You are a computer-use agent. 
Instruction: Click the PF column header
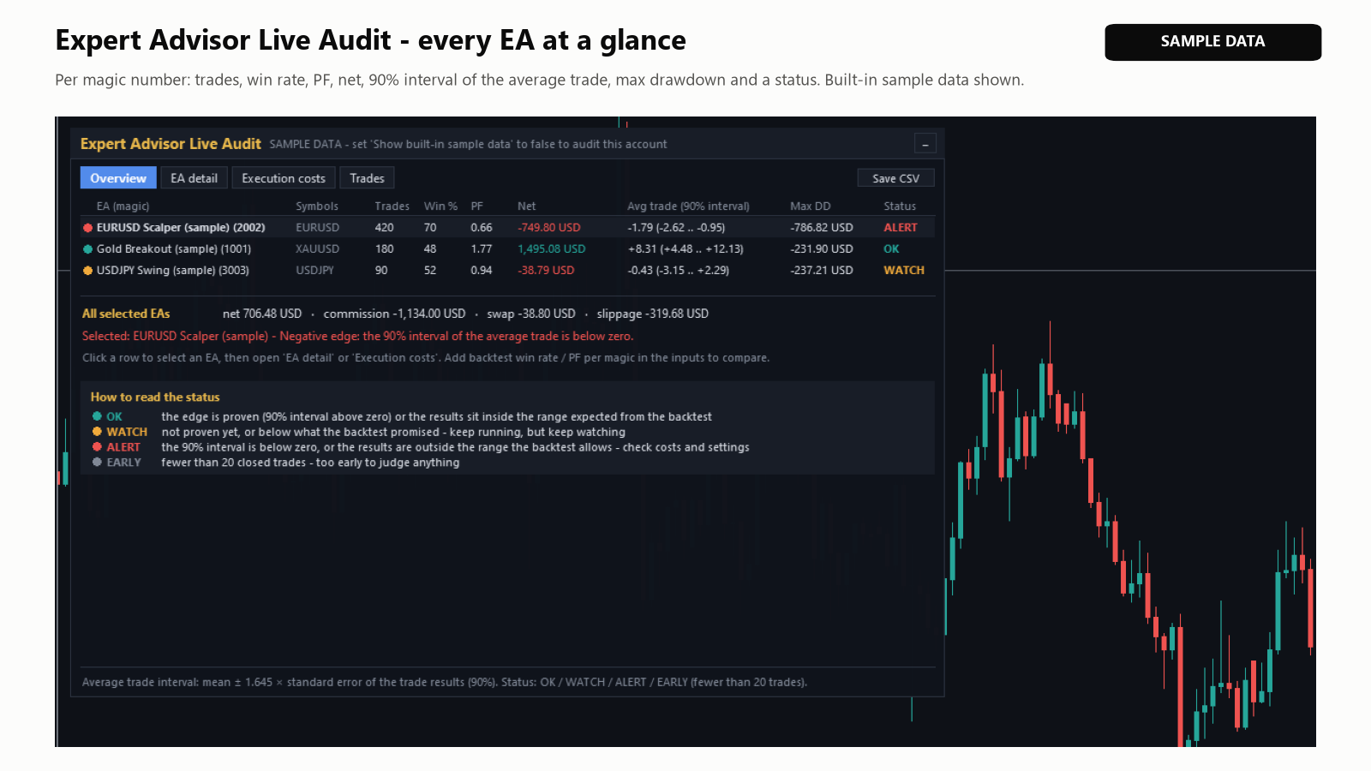[477, 206]
